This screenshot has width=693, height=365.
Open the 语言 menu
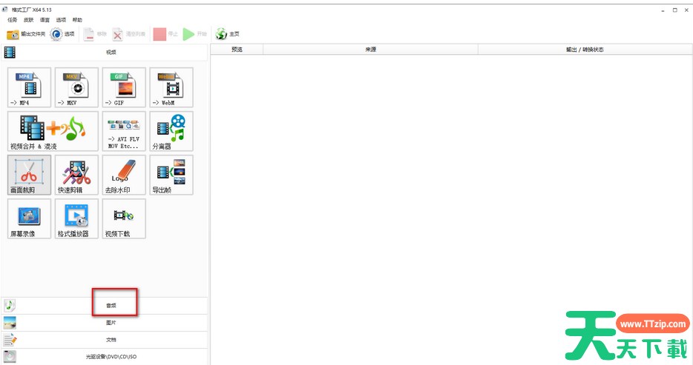tap(45, 20)
